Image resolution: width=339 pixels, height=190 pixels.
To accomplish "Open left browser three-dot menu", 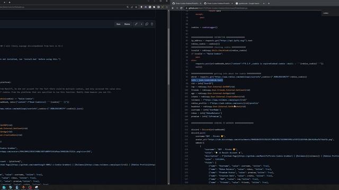I will tap(167, 7).
